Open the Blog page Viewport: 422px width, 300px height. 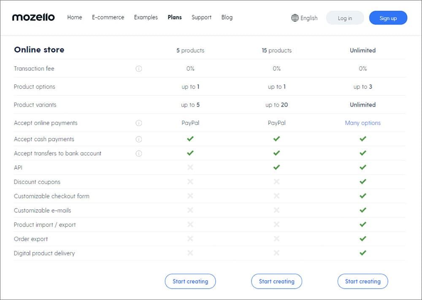[x=227, y=17]
